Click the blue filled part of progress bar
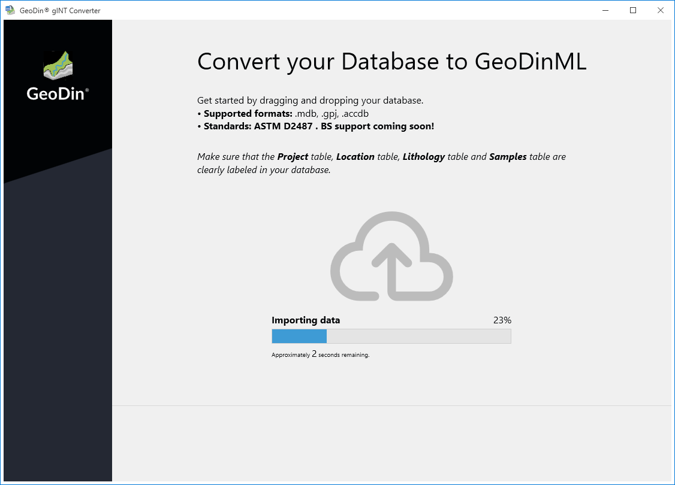The width and height of the screenshot is (675, 485). point(299,337)
